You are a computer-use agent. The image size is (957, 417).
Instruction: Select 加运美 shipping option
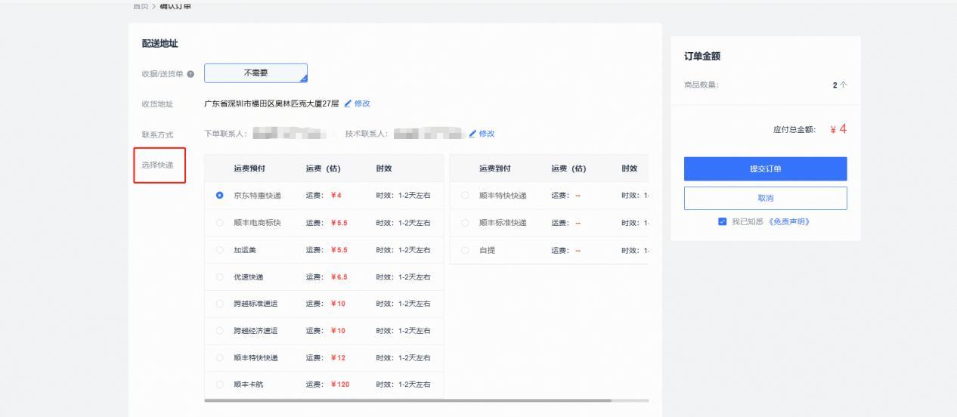220,250
